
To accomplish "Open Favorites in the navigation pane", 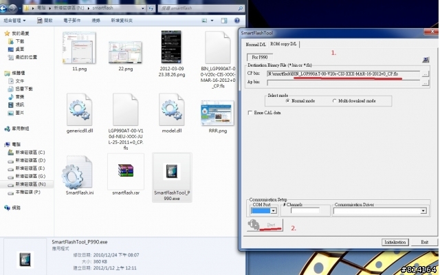I will (17, 34).
